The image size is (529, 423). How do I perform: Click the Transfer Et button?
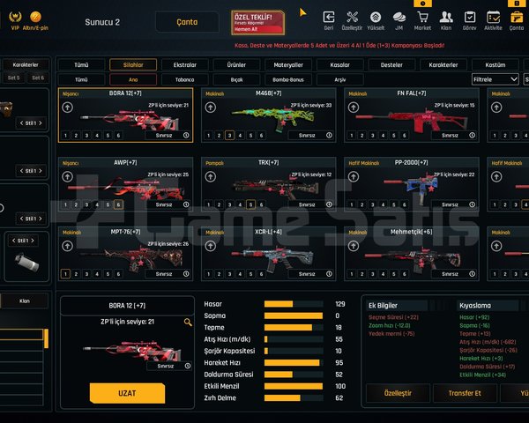coord(465,393)
